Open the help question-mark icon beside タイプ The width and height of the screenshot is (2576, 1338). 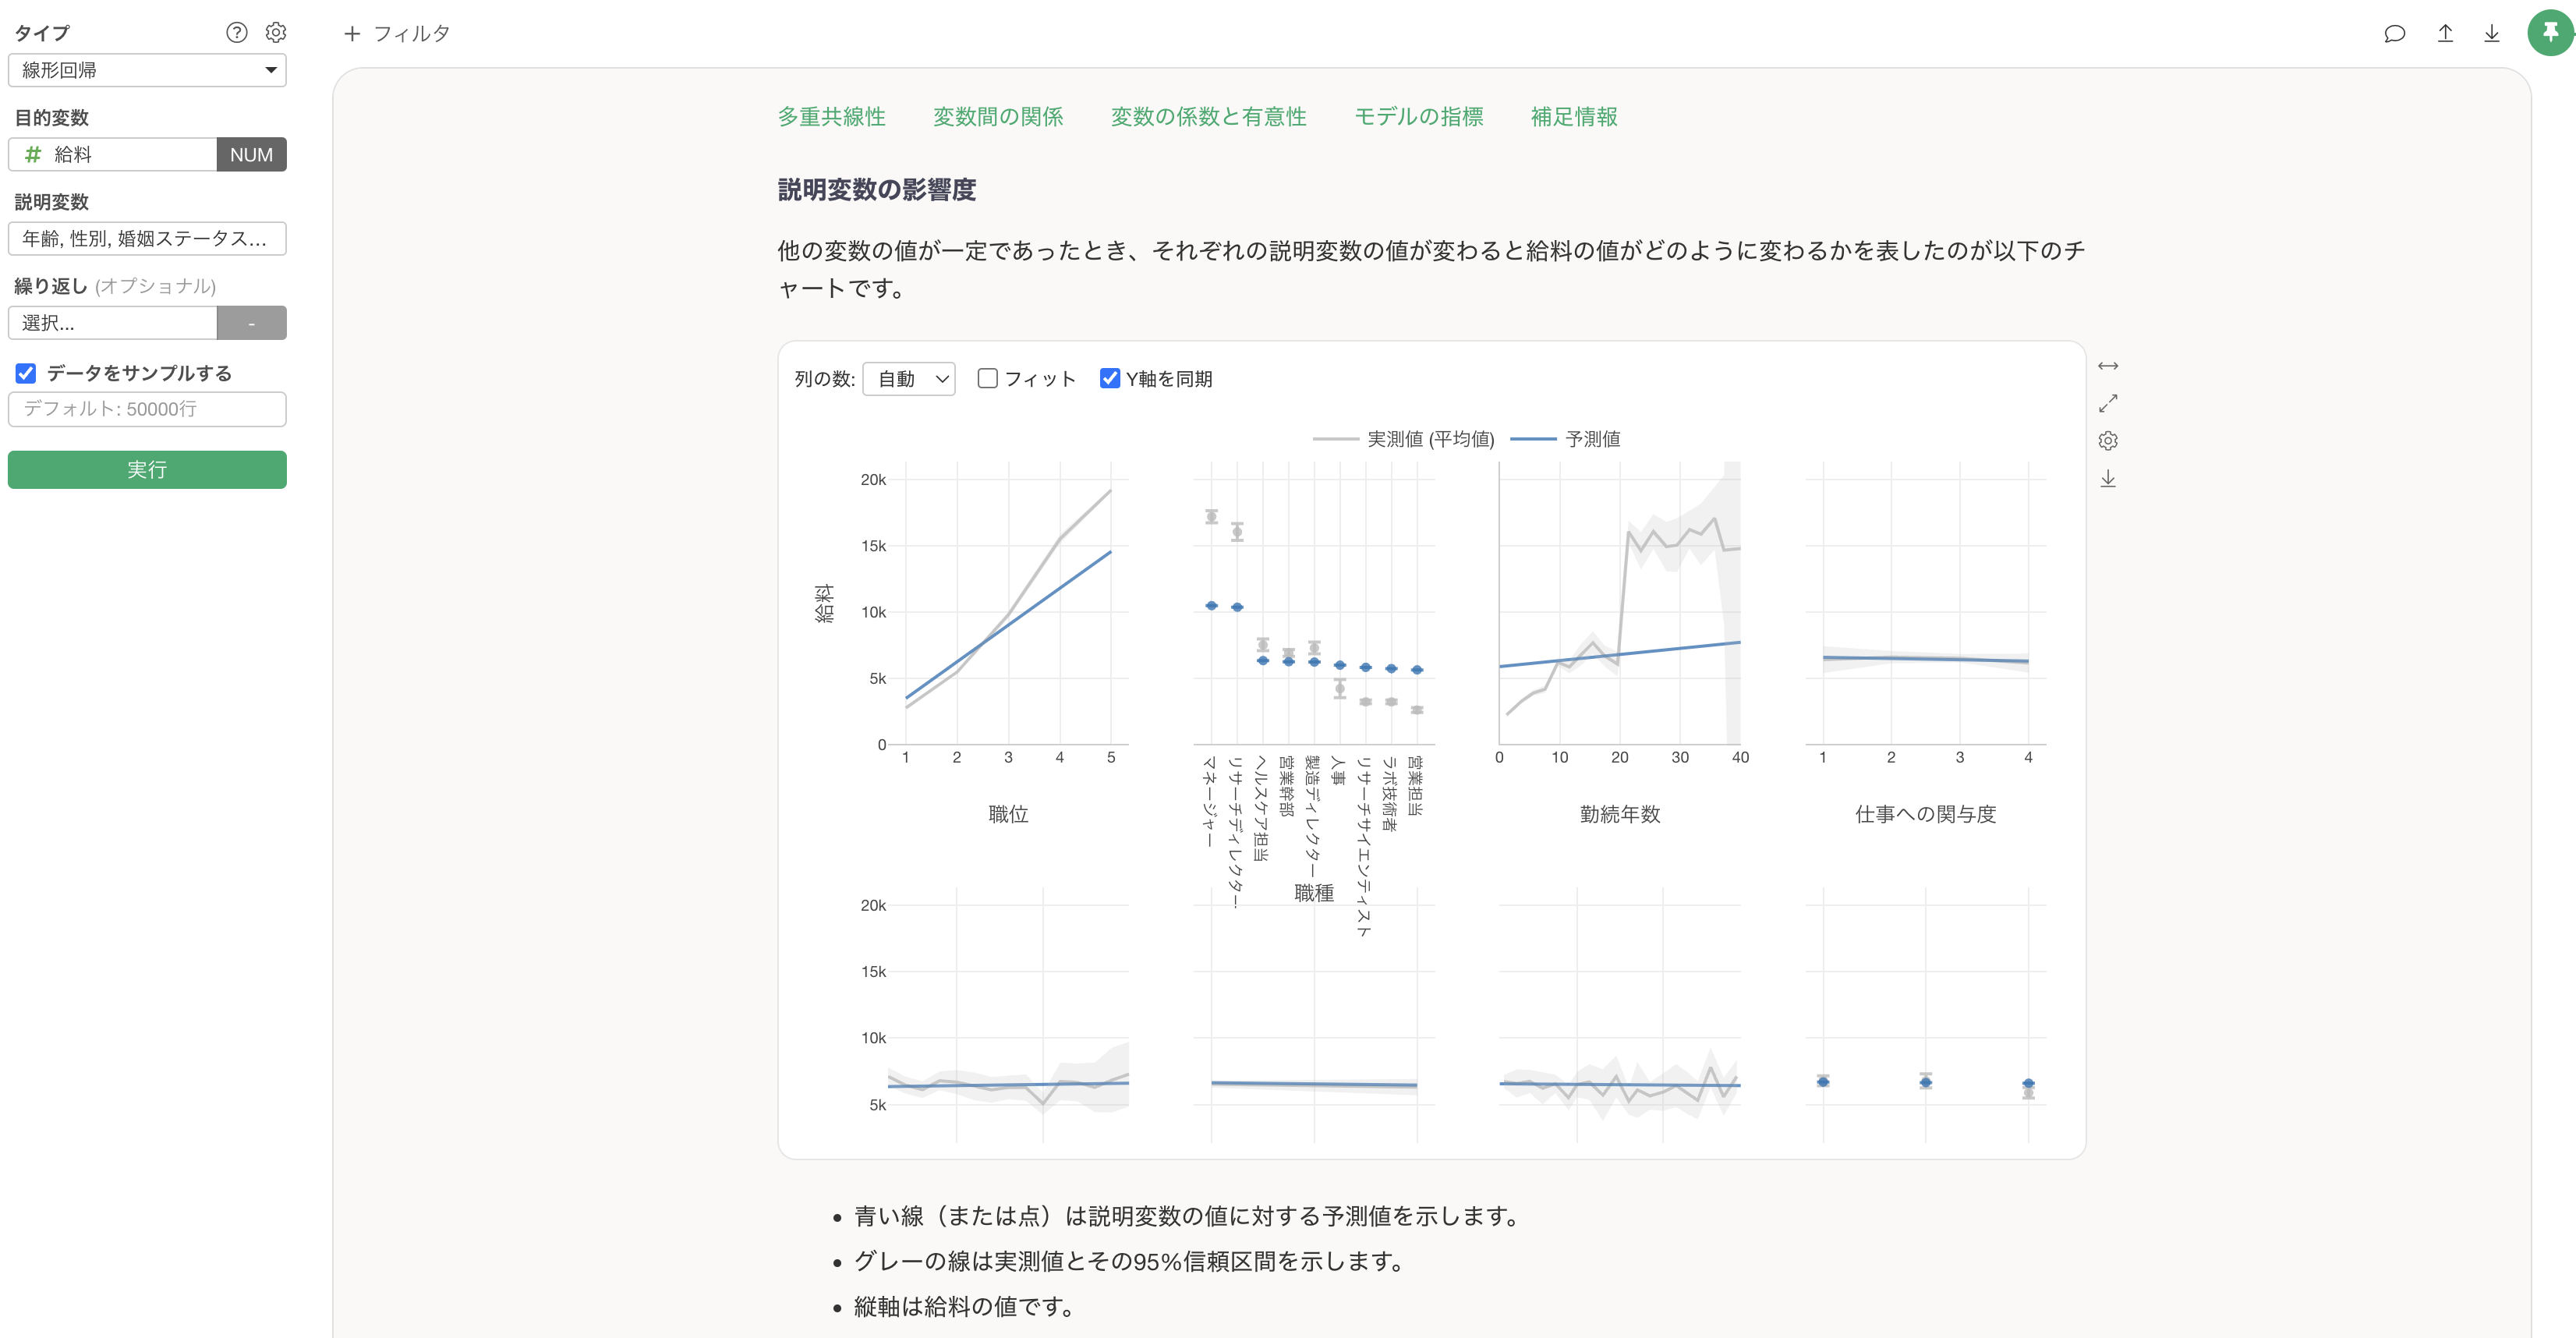(x=236, y=32)
